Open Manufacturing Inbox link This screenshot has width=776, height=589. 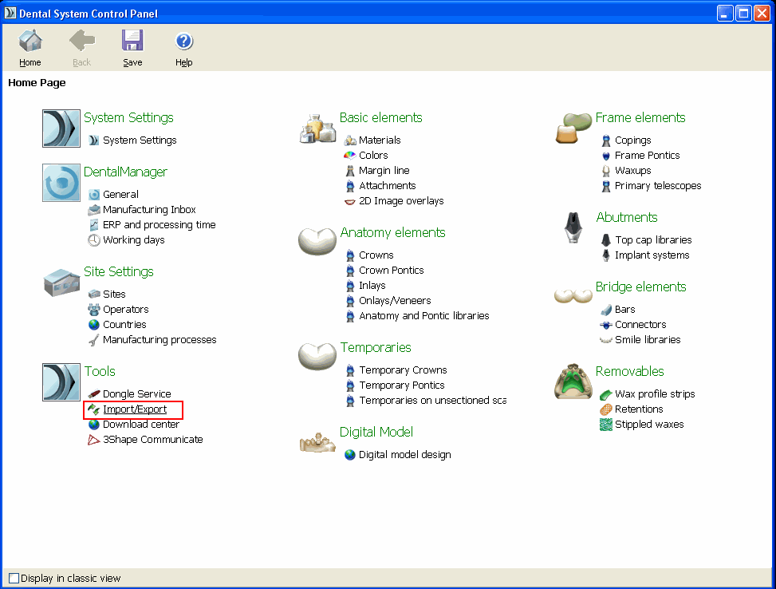[149, 210]
